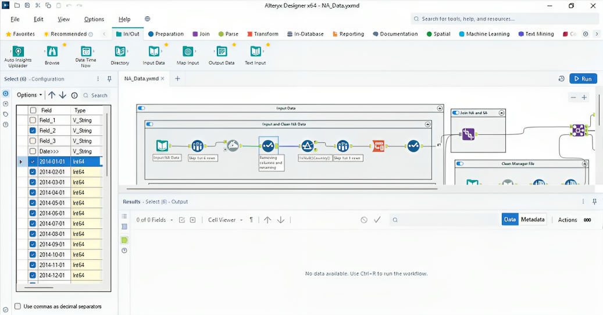The width and height of the screenshot is (603, 315).
Task: Open the Options dropdown in Configuration
Action: (29, 95)
